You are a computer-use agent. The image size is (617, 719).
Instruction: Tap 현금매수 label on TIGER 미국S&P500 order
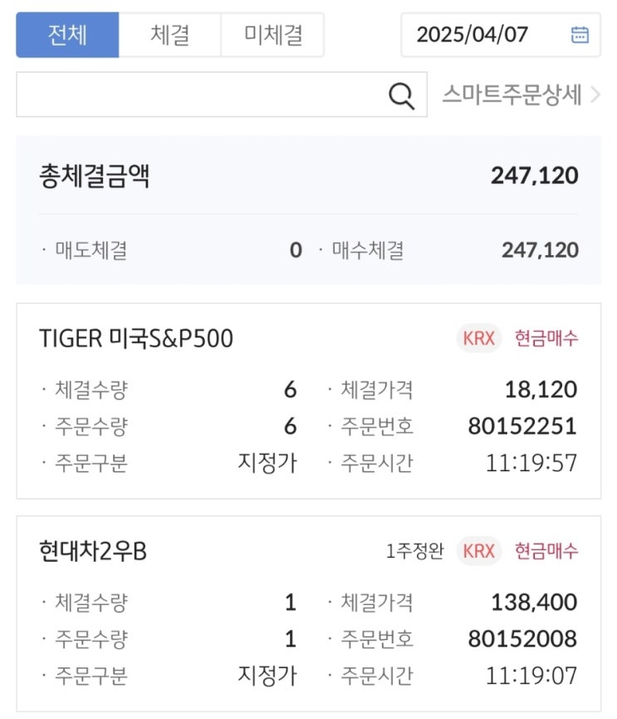coord(546,338)
